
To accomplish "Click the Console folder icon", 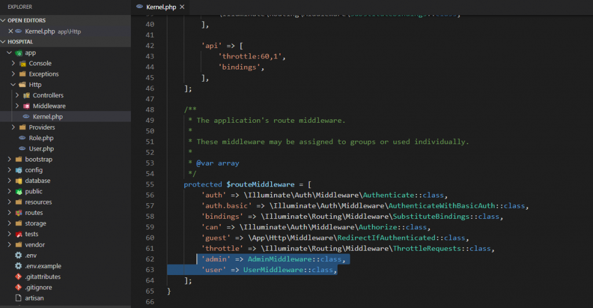I will (23, 63).
